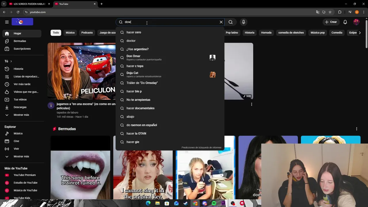Image resolution: width=368 pixels, height=207 pixels.
Task: Choose the suggestion "hacer cero"
Action: [170, 32]
